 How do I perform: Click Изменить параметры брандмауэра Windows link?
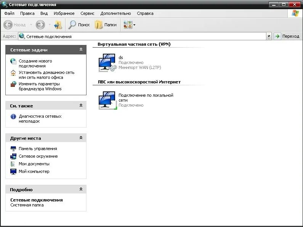click(40, 86)
